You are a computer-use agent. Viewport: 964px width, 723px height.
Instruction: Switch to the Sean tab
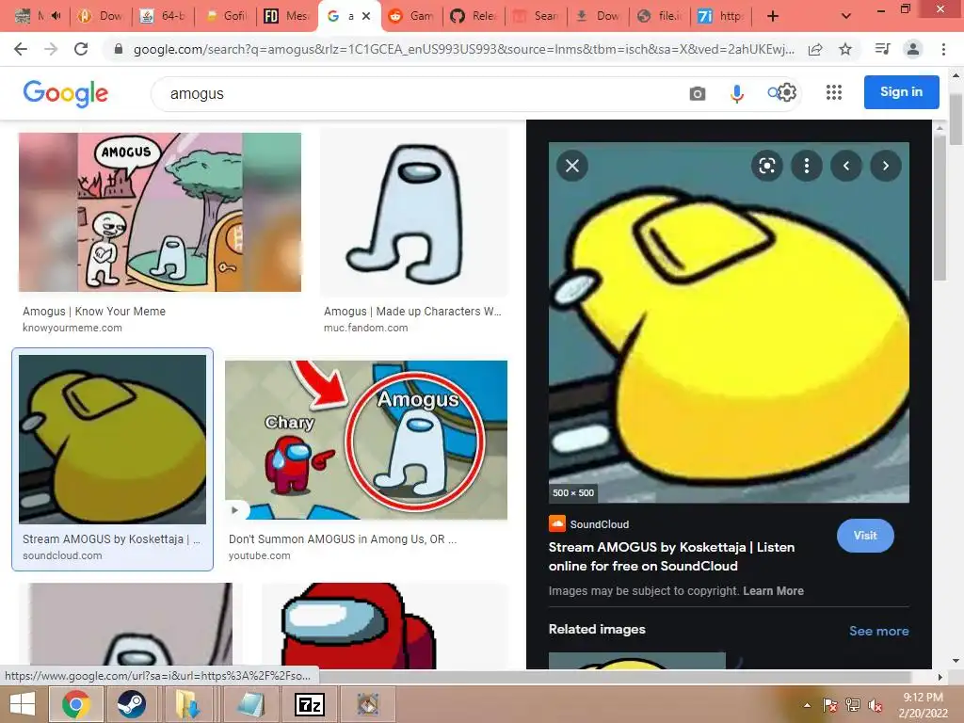click(536, 16)
